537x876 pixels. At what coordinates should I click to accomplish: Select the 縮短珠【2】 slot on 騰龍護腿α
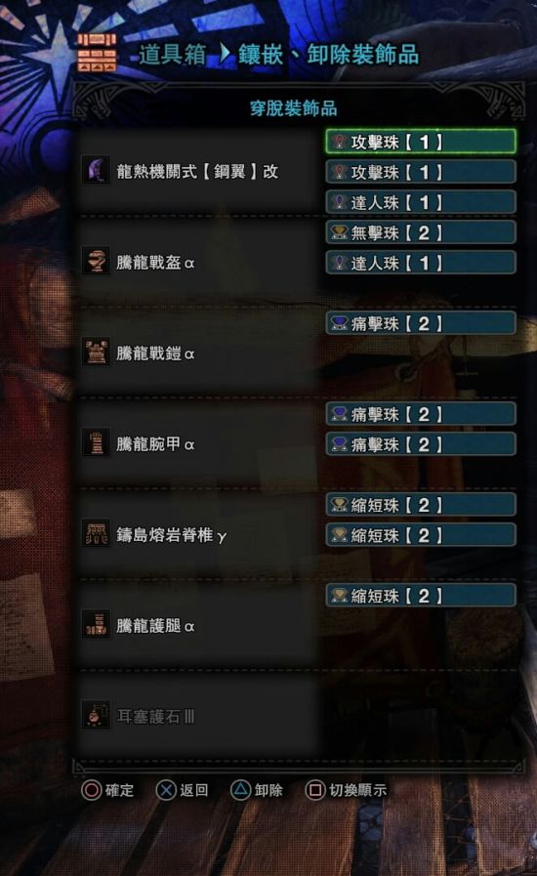420,596
